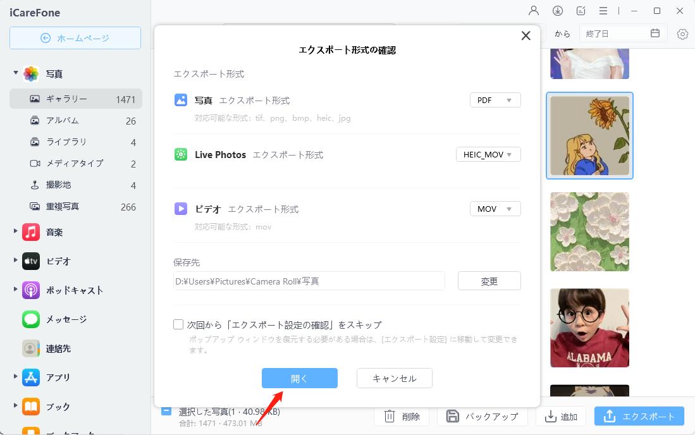Click the user account icon

click(534, 11)
